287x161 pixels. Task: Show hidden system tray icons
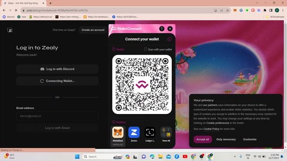[235, 157]
